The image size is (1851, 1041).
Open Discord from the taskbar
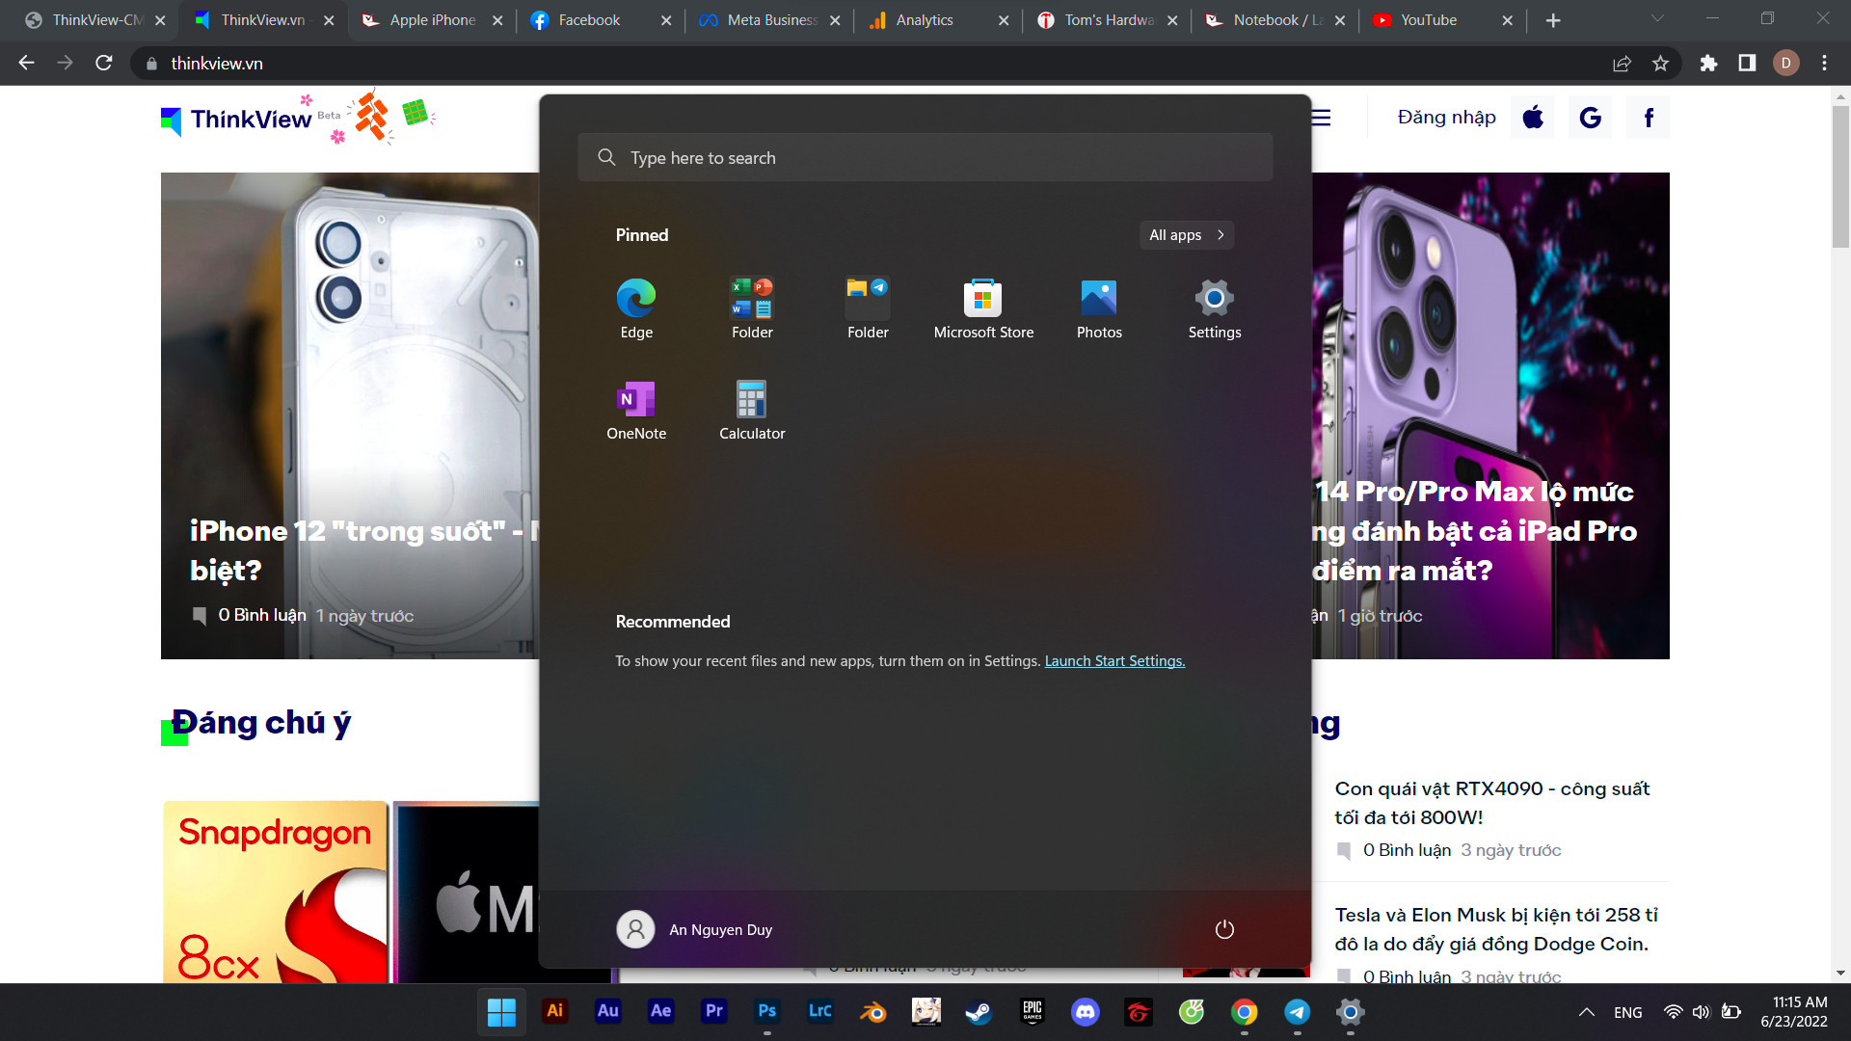click(1085, 1012)
